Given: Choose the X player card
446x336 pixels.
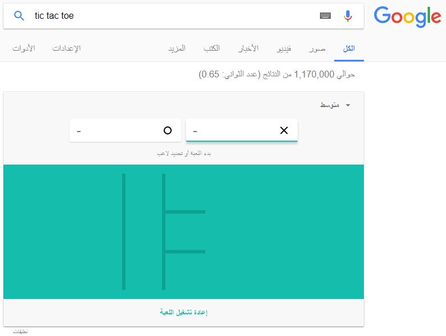Looking at the screenshot, I should point(242,130).
